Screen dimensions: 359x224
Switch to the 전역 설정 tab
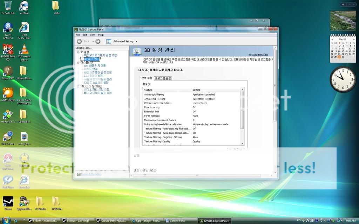[147, 78]
